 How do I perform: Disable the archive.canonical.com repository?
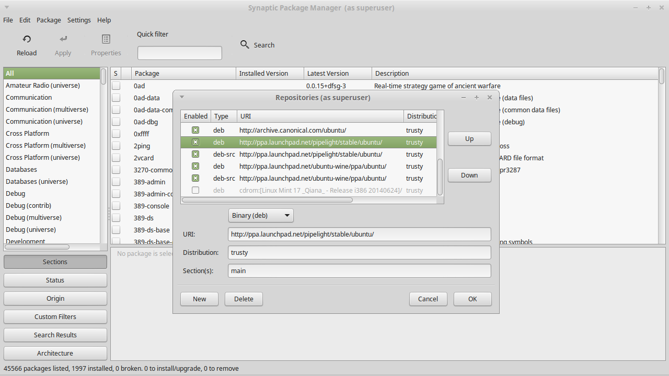click(x=195, y=130)
